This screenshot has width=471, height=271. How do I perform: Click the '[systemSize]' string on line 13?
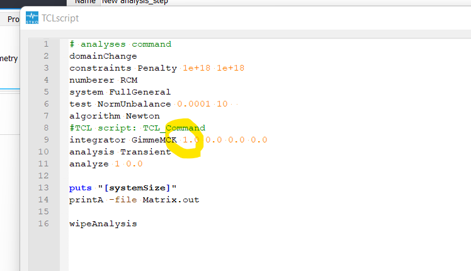(x=137, y=188)
